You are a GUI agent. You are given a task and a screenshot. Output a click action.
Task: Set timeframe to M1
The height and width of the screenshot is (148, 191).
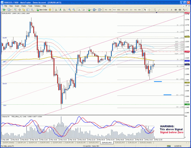tap(106, 10)
